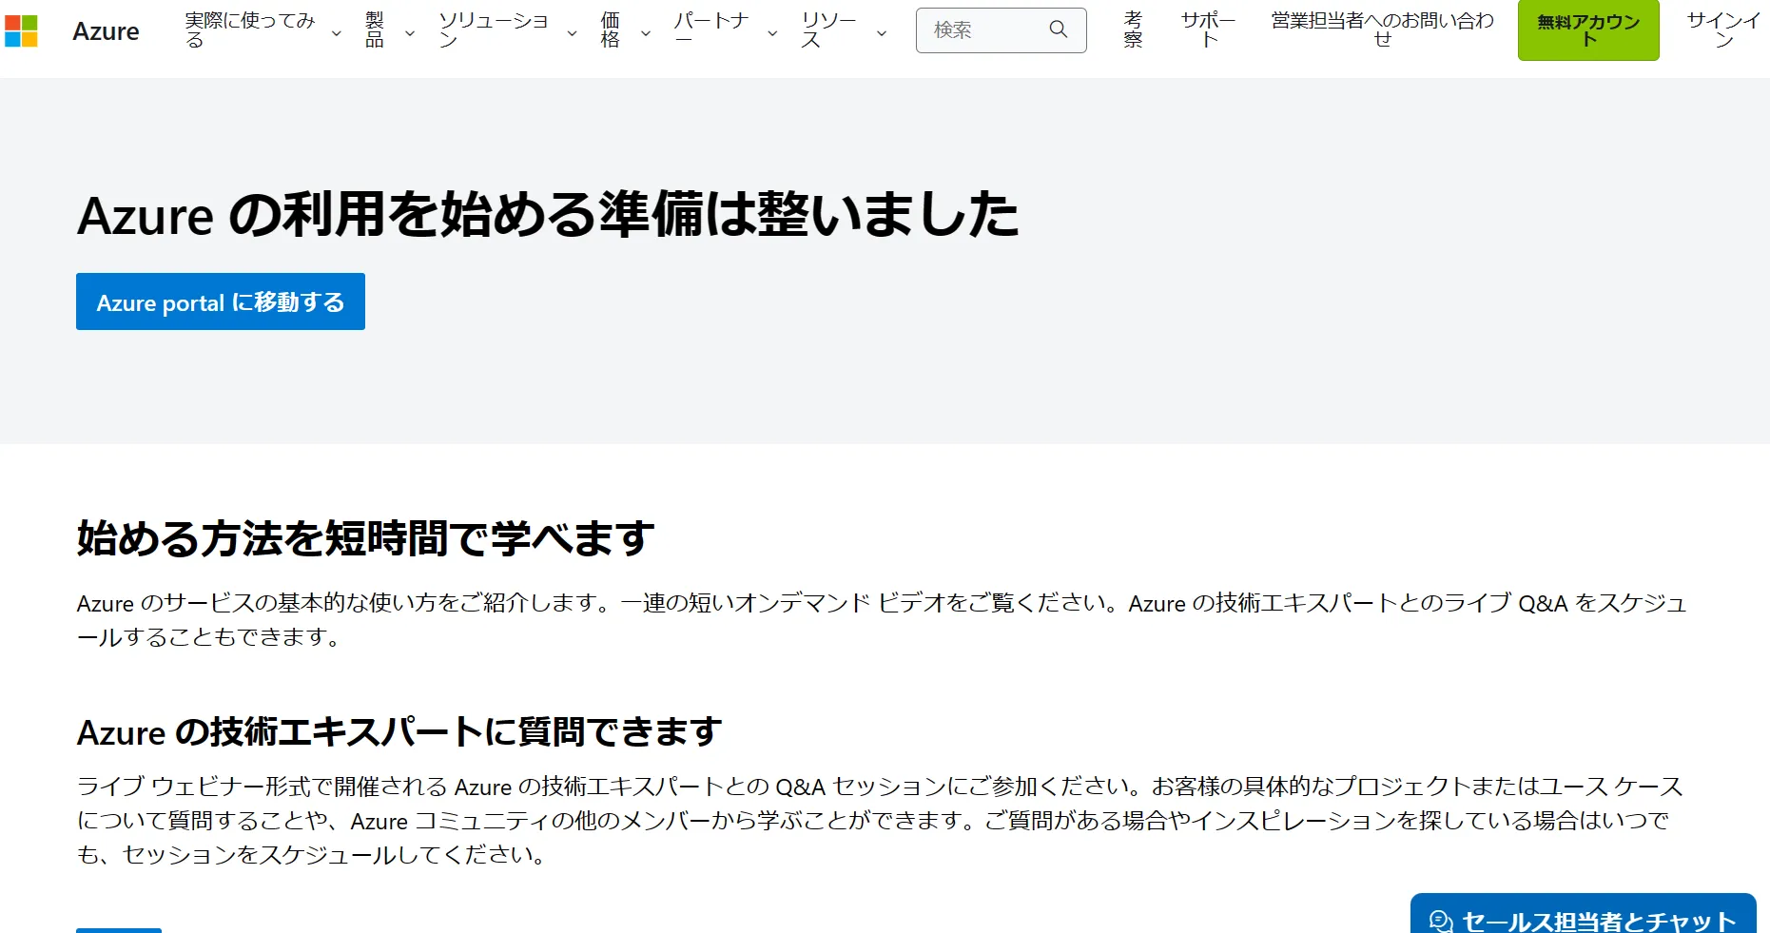Click heading Azure の技術エキスパートに質問できます

point(399,732)
